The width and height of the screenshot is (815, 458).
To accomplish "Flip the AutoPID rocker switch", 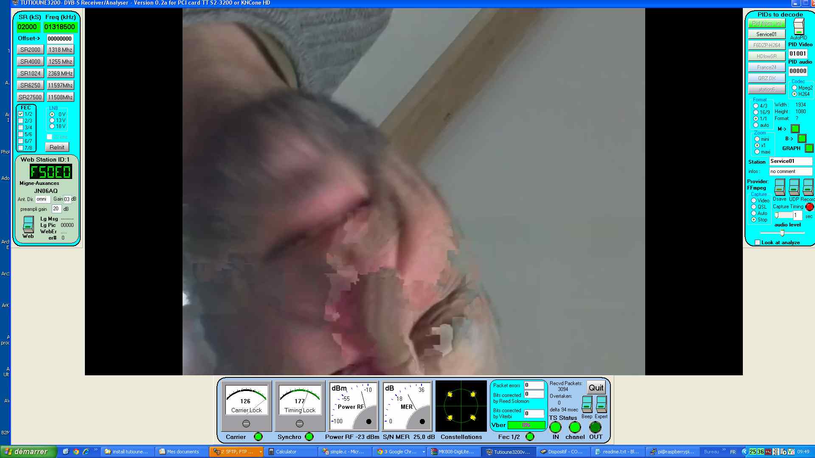I will [798, 27].
